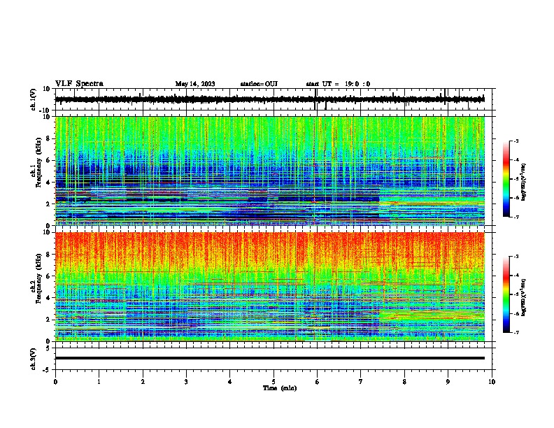Select the ch.1 "Frequency (kHz)" axis label
Viewport: 554px width, 428px height.
tap(38, 163)
